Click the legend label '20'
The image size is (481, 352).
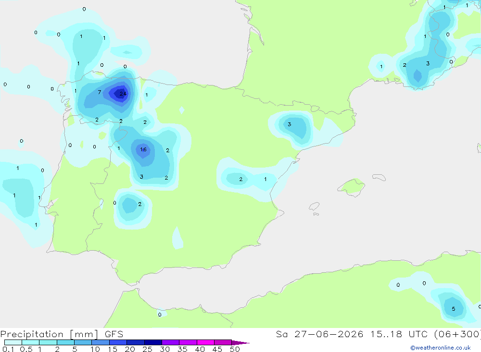point(130,349)
